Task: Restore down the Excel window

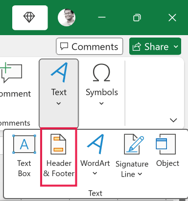Action: point(137,18)
